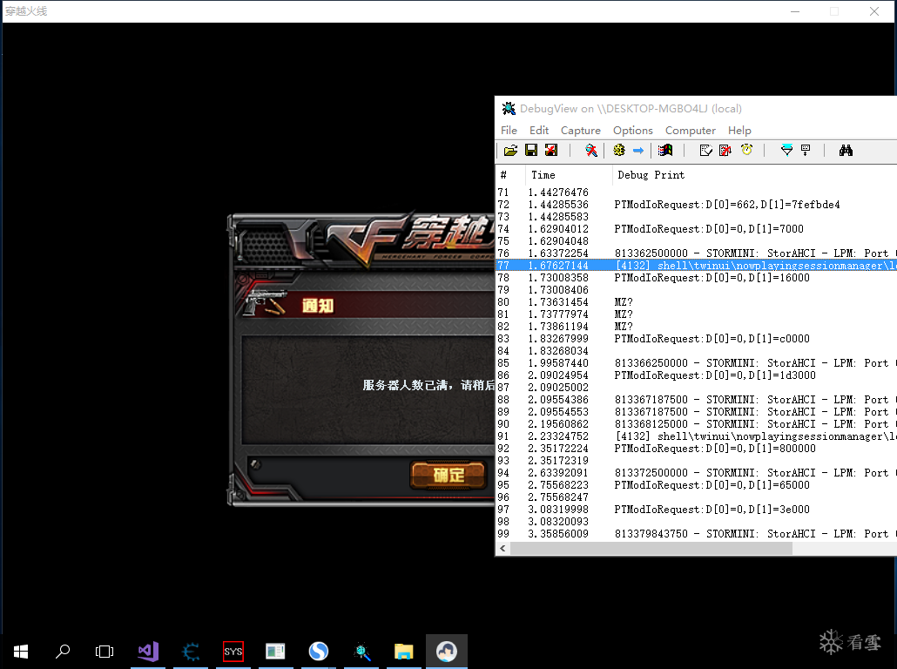Select log row 95 with D[1]=65000
The width and height of the screenshot is (897, 669).
tap(696, 484)
